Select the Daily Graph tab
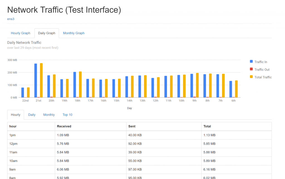285x179 pixels. click(47, 33)
